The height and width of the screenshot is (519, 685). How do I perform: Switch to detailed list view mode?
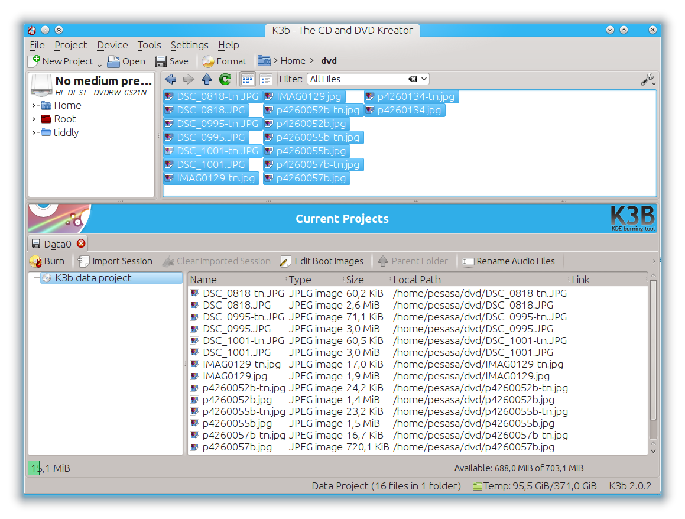click(265, 79)
